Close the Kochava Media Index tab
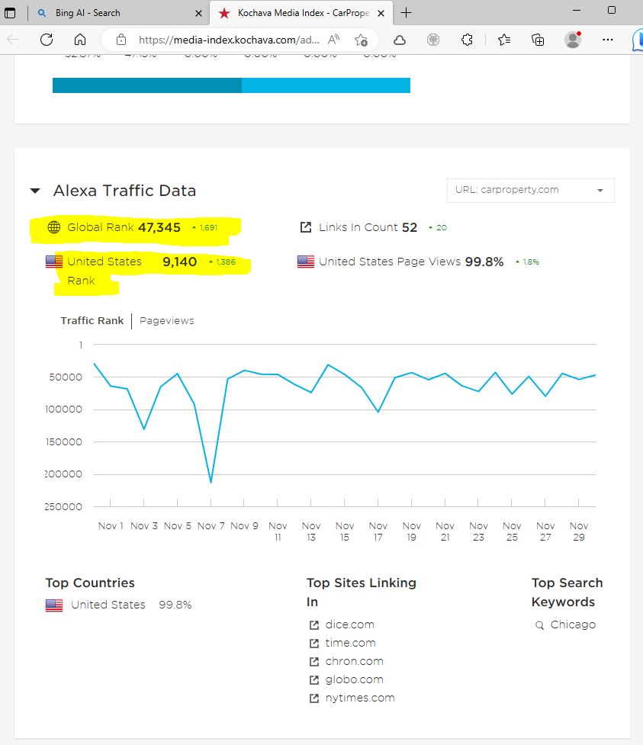Screen dimensions: 643x745 381,13
